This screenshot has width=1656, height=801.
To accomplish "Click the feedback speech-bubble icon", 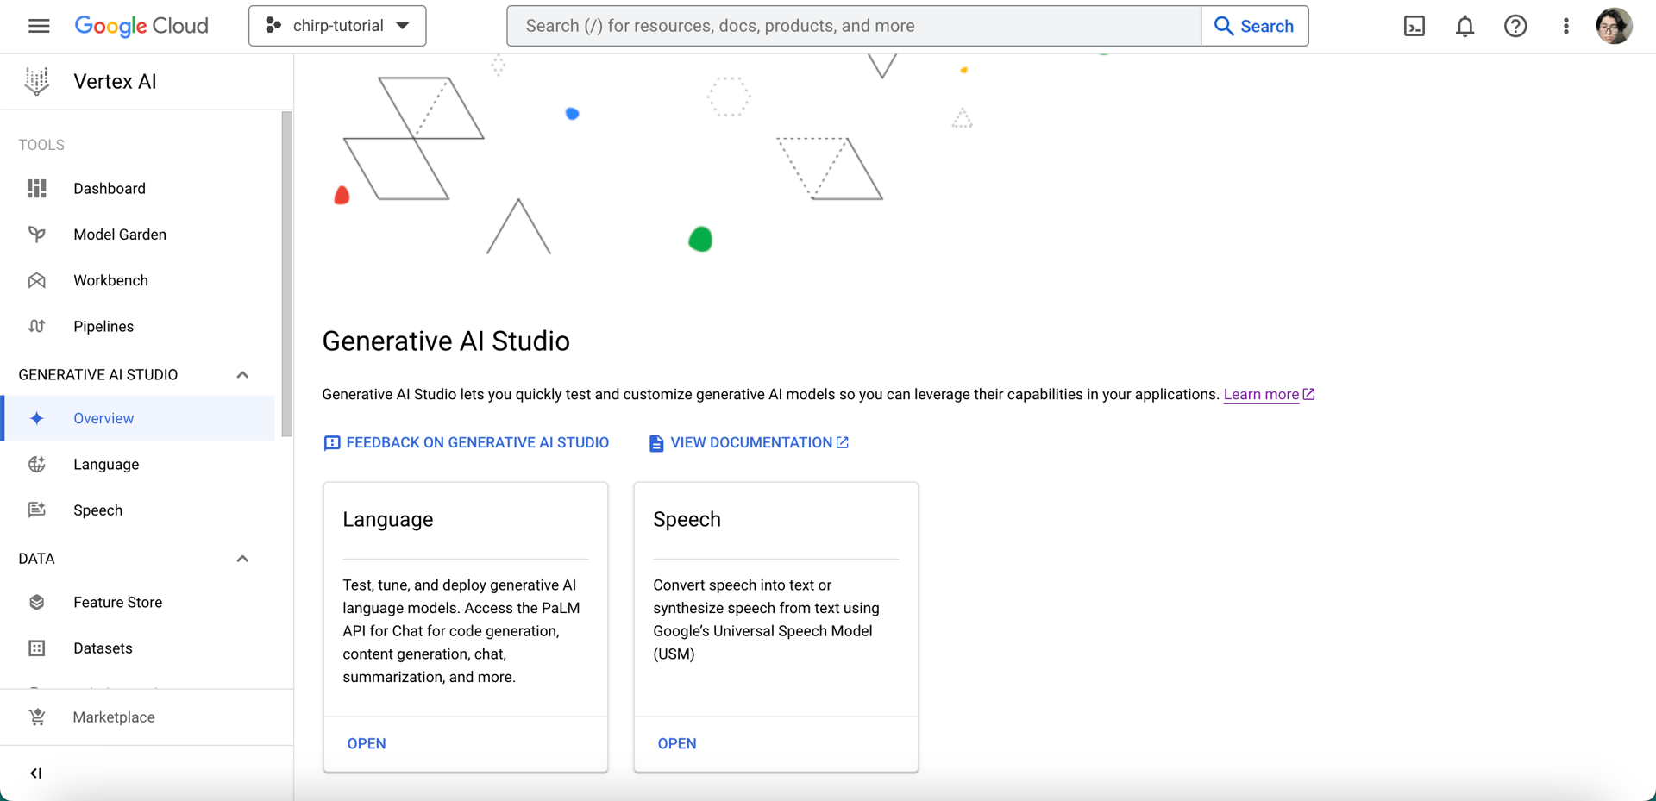I will pyautogui.click(x=332, y=443).
